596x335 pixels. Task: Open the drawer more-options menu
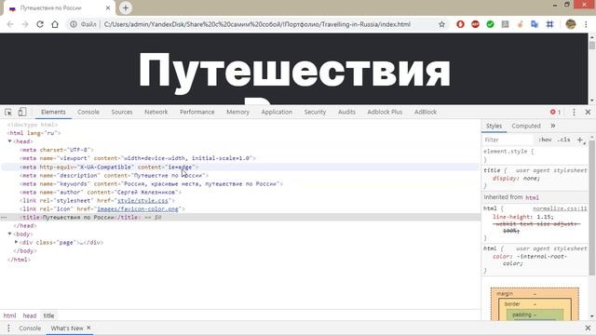click(8, 328)
